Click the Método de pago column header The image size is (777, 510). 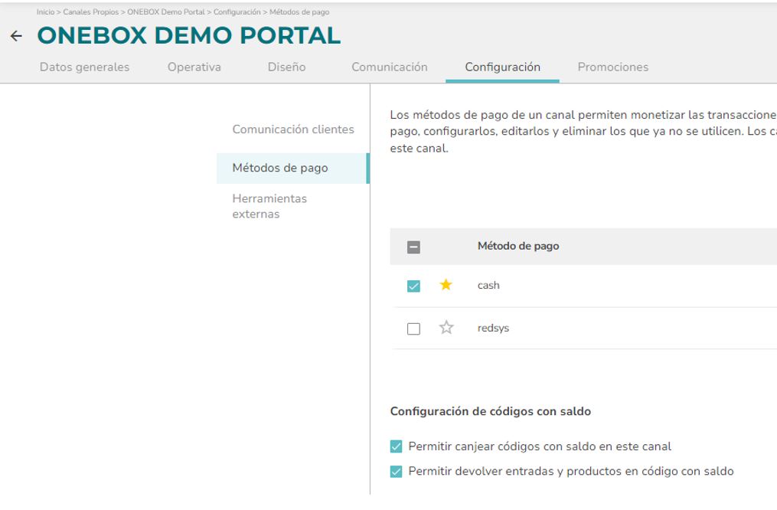tap(518, 247)
